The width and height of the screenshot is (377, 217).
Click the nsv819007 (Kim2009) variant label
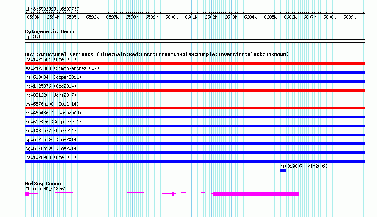coord(304,166)
